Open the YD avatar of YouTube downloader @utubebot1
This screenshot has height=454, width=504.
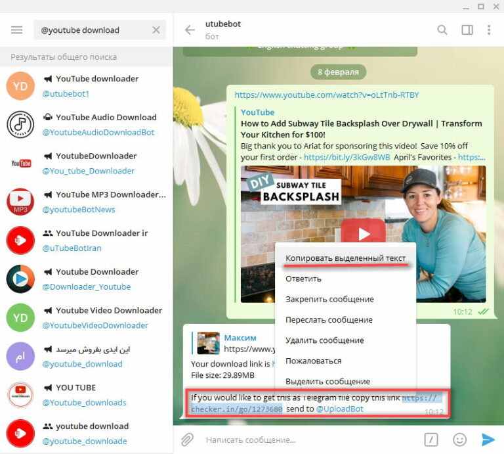click(20, 86)
